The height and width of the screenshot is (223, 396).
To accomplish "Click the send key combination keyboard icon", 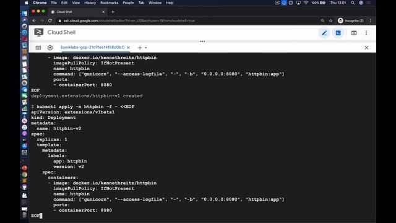I will pyautogui.click(x=38, y=48).
